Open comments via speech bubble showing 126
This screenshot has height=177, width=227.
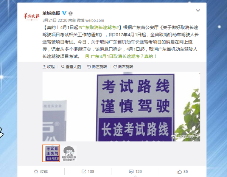135,171
